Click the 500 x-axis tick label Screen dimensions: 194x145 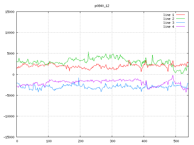pos(176,141)
